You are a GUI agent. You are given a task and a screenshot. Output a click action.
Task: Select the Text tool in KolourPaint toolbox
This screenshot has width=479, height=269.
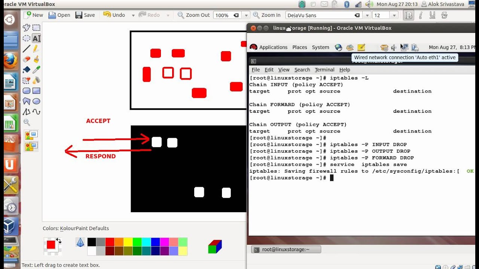pyautogui.click(x=36, y=38)
